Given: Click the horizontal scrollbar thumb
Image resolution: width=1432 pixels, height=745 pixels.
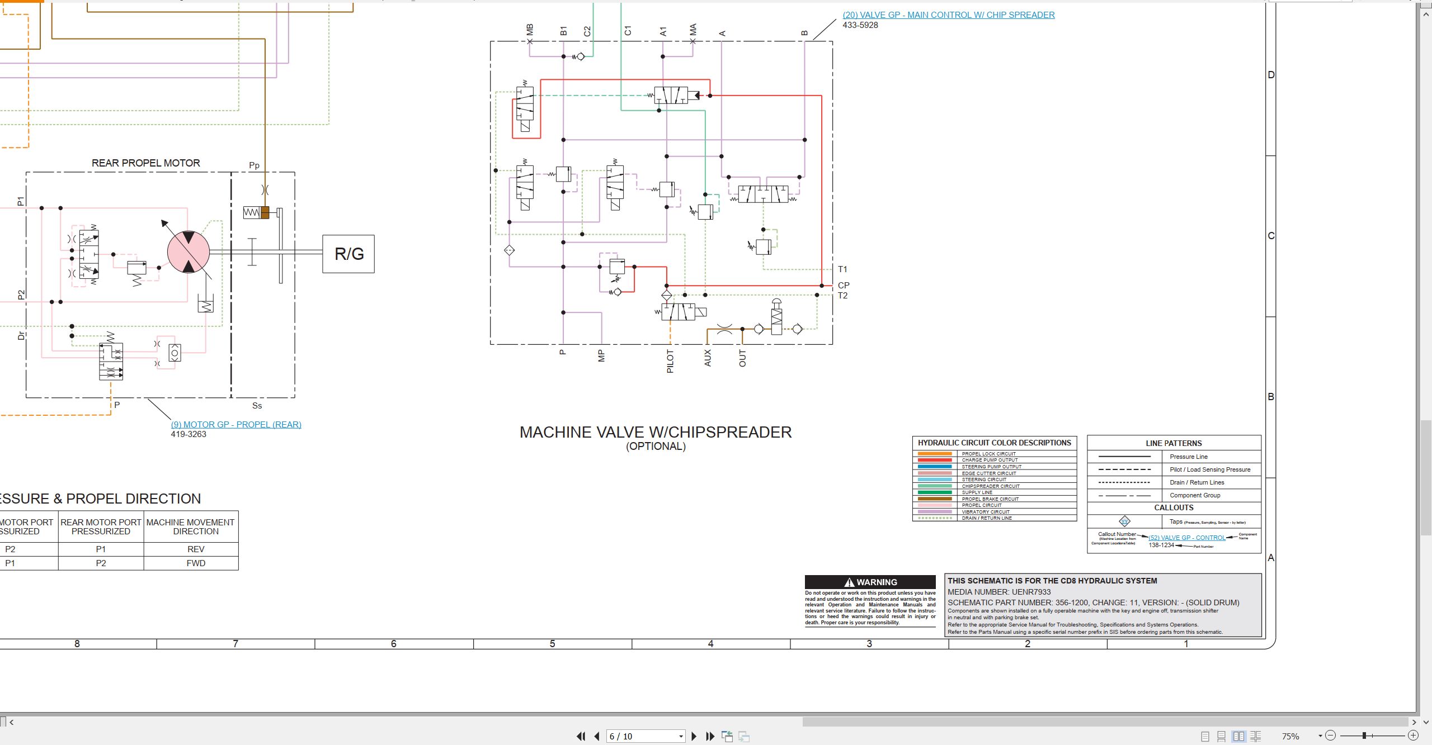Looking at the screenshot, I should (x=1105, y=722).
